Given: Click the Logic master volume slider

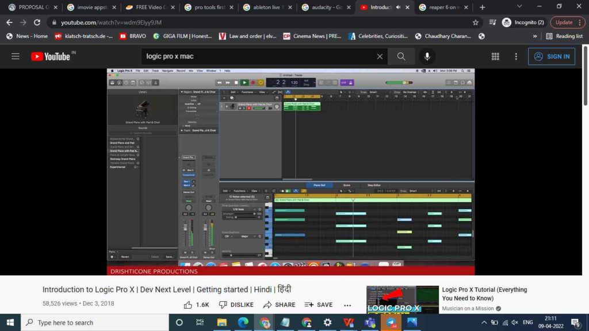Looking at the screenshot, I should pyautogui.click(x=399, y=83).
